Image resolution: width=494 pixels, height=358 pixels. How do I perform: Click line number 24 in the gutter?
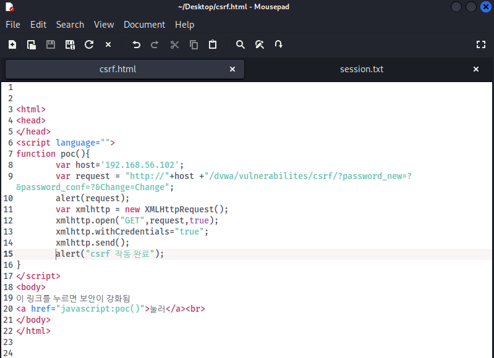[x=8, y=353]
